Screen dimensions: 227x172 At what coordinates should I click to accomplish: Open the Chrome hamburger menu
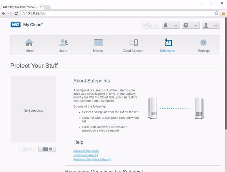click(223, 13)
